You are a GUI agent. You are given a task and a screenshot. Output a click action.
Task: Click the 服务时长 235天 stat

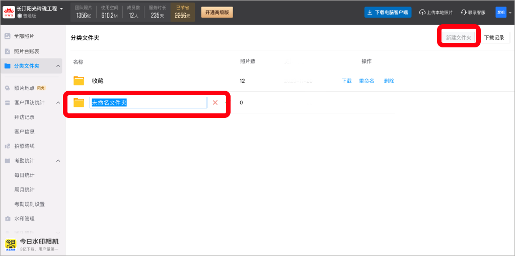tap(158, 12)
